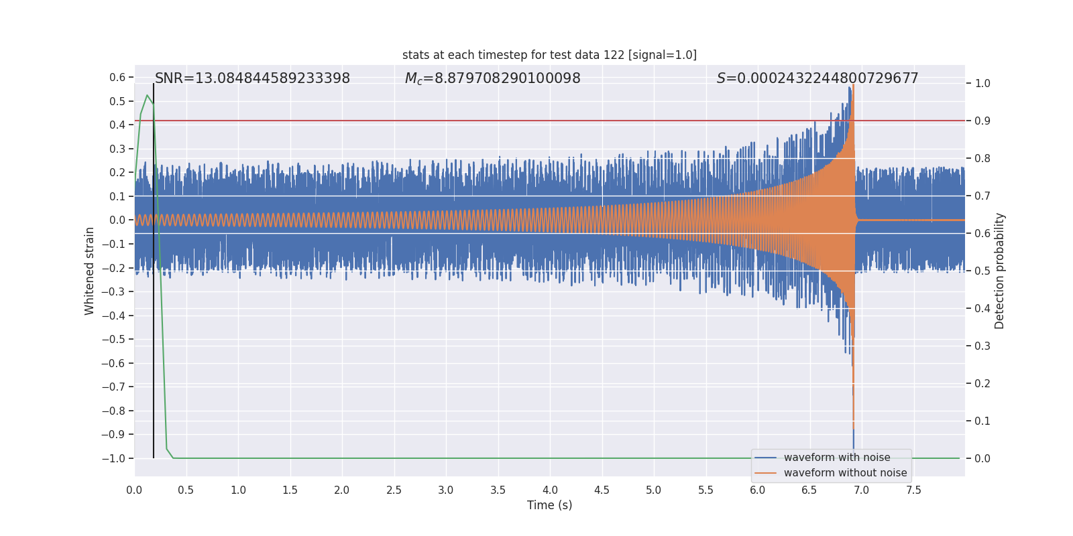
Task: Click the 0.4 tick on Detection probability axis
Action: (x=982, y=309)
